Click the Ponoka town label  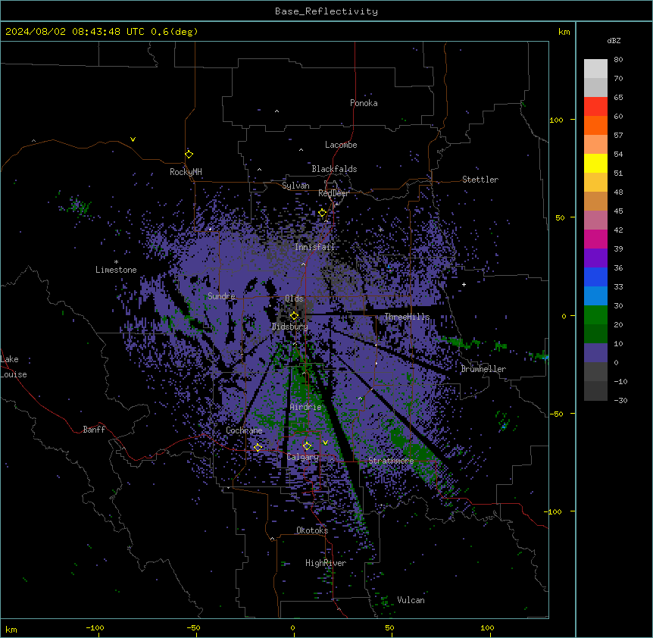point(364,103)
